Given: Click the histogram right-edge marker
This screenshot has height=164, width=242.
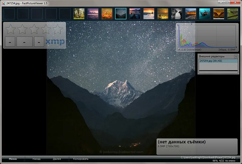Looking at the screenshot, I should (236, 47).
